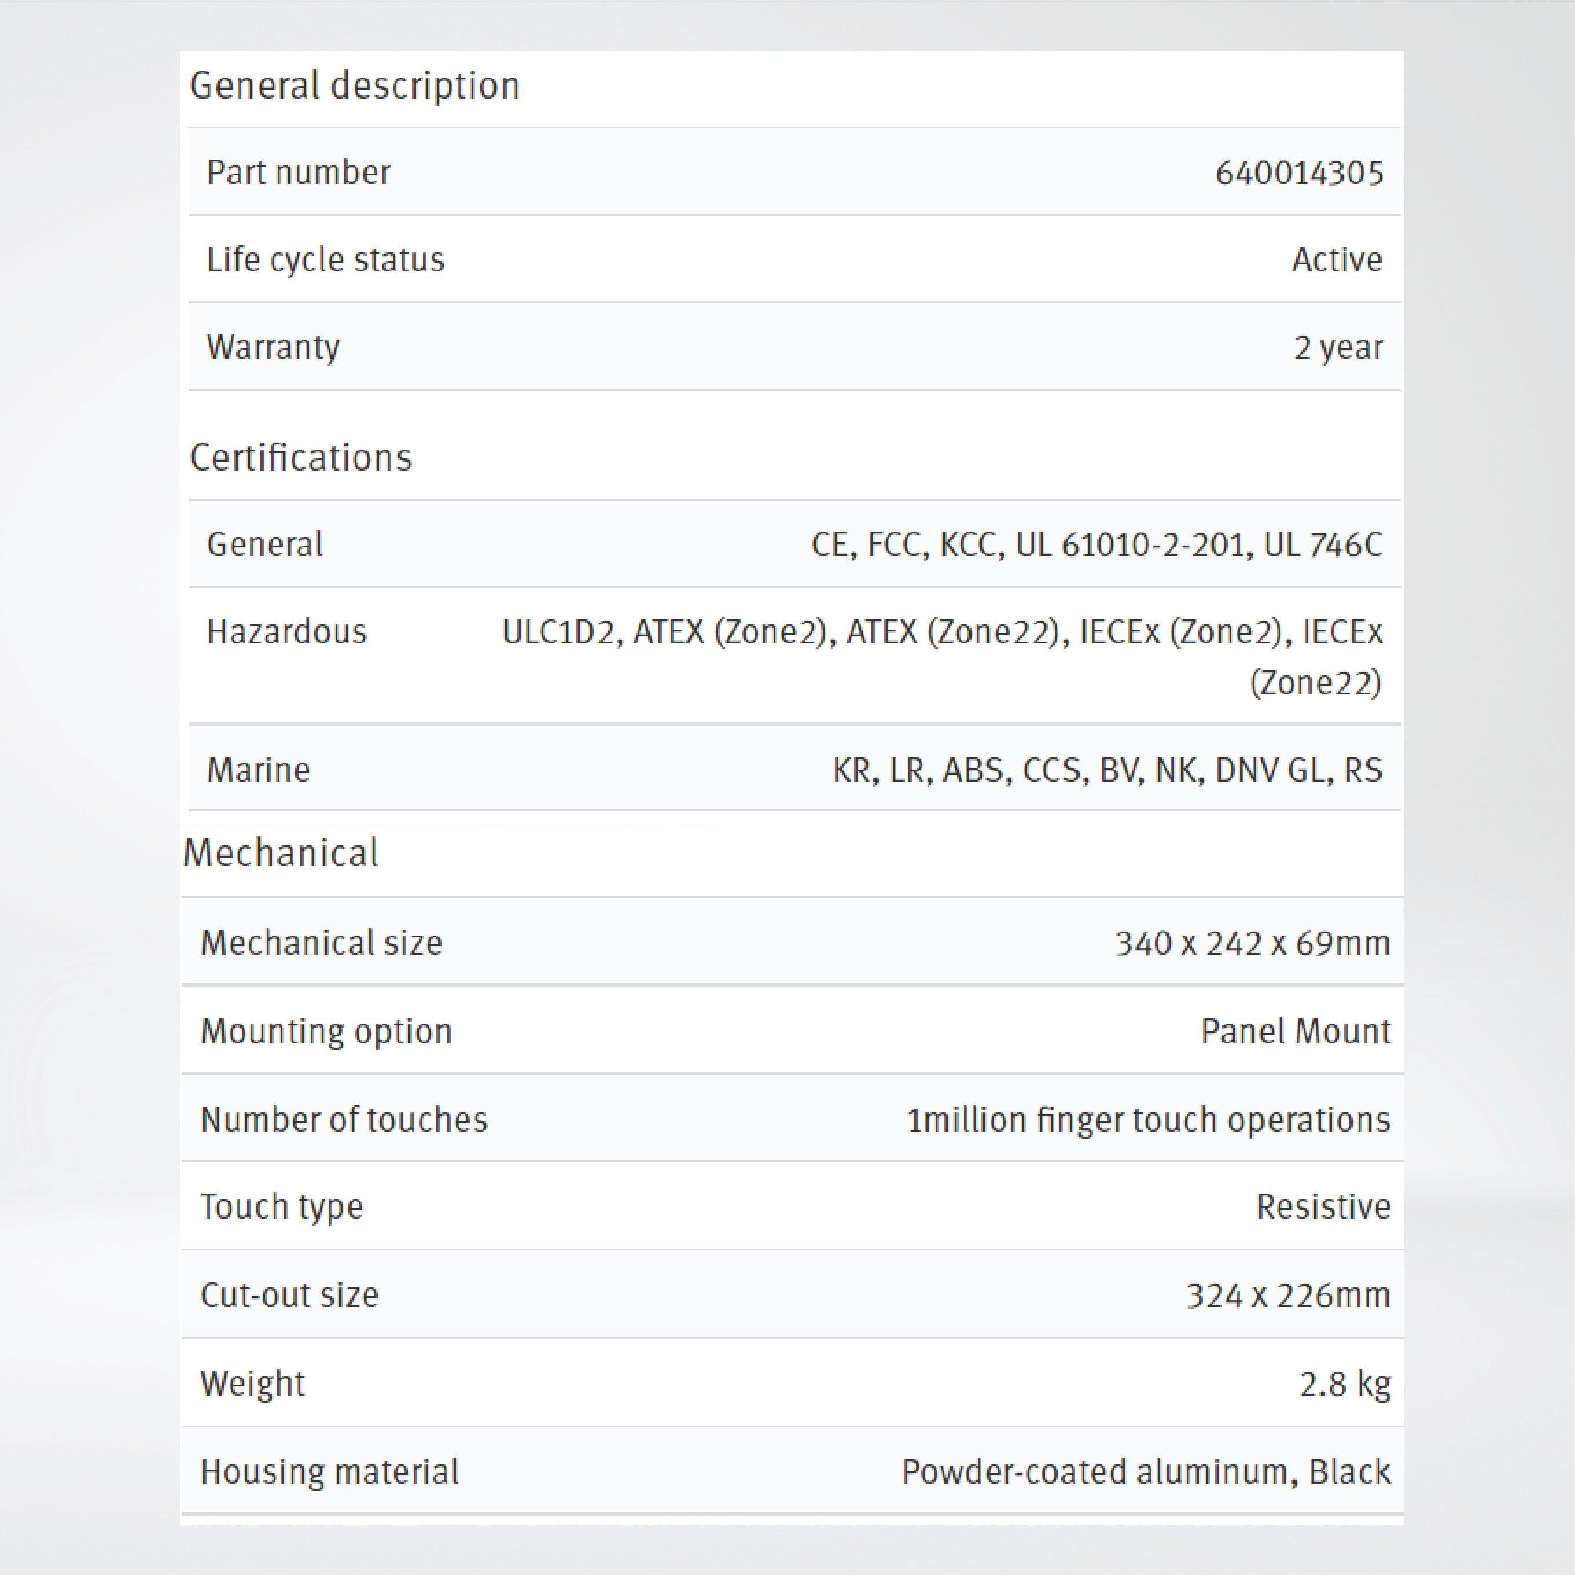Click the Number of touches label
This screenshot has height=1575, width=1575.
[x=344, y=1119]
